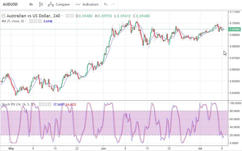Open the 4h timeframe selector
Image resolution: width=242 pixels, height=151 pixels.
tap(31, 4)
